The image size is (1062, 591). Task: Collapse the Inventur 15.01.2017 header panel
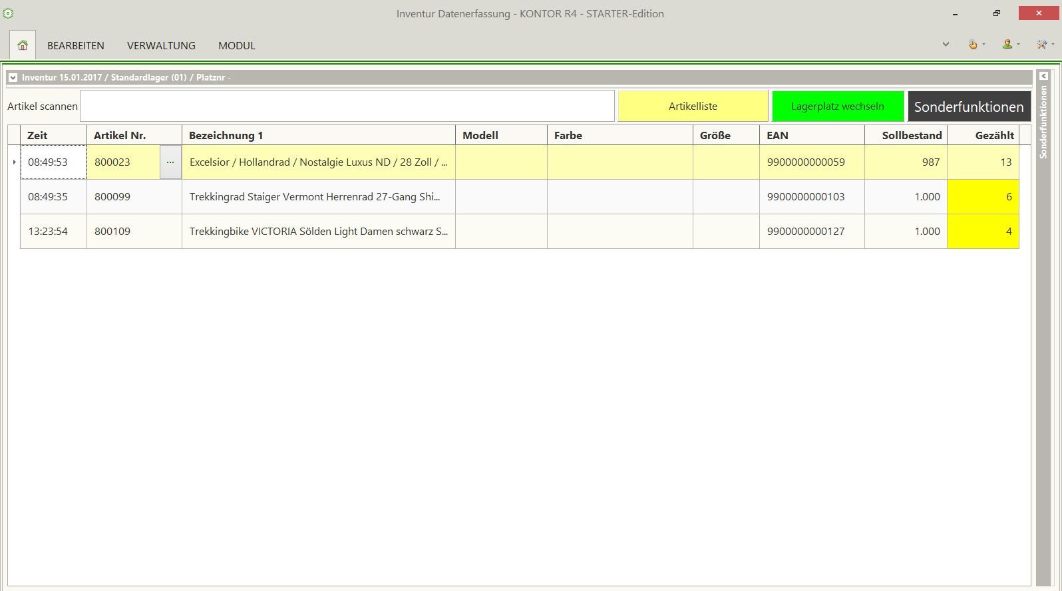tap(13, 78)
